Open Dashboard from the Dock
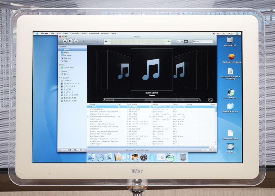 point(144,157)
